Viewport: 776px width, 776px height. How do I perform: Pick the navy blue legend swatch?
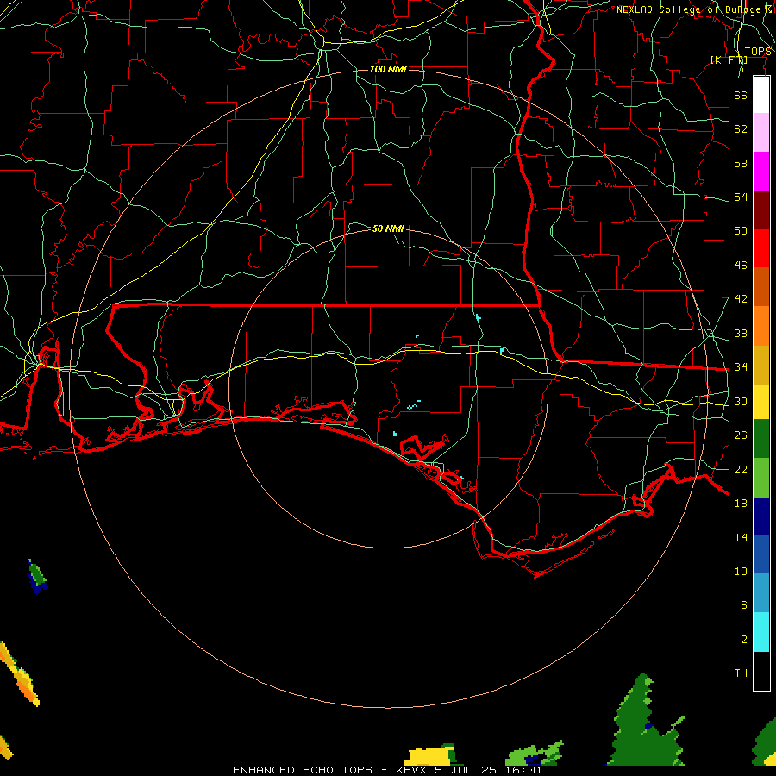click(761, 516)
